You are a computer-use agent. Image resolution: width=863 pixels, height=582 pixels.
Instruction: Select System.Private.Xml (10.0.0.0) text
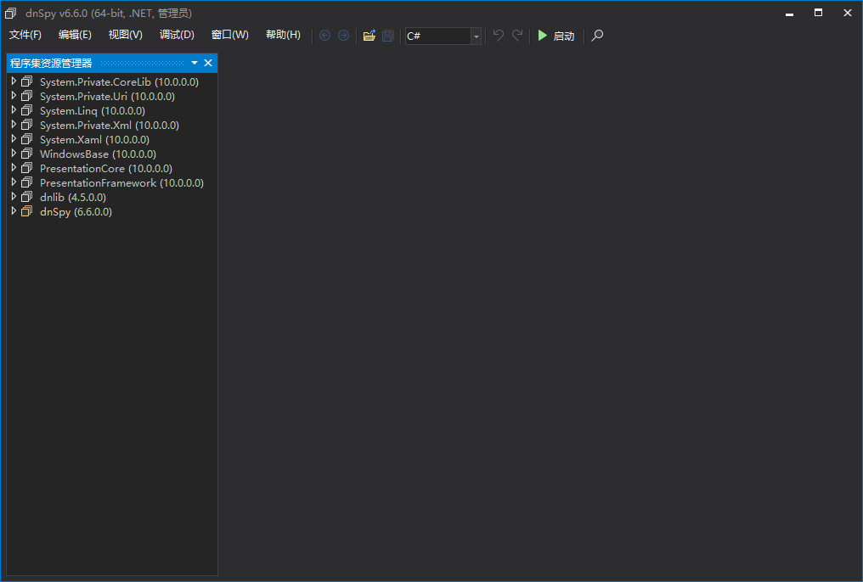point(109,126)
